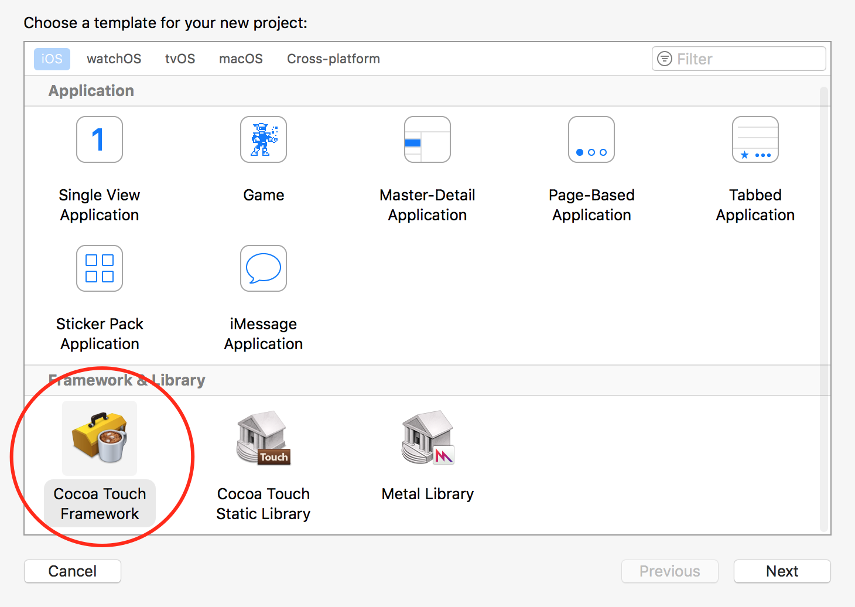Focus the Filter text field
Viewport: 855px width, 607px height.
(739, 59)
